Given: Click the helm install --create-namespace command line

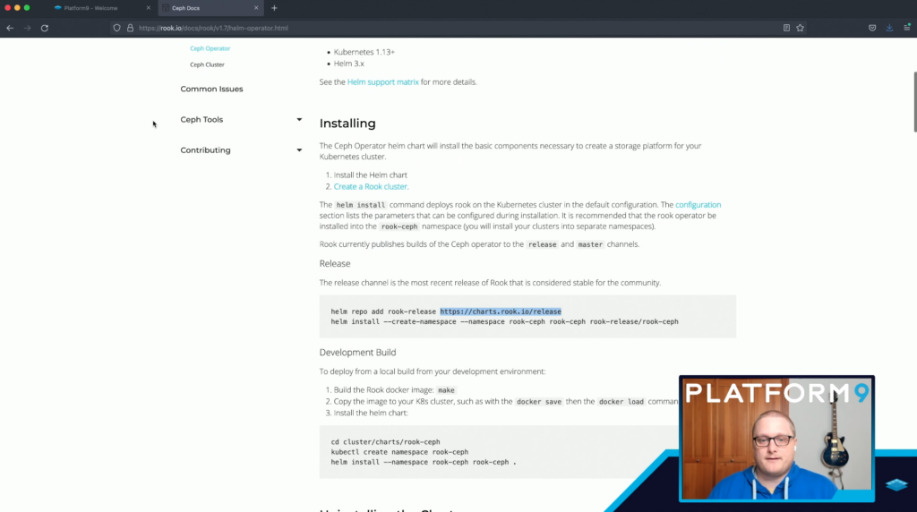Looking at the screenshot, I should click(505, 321).
